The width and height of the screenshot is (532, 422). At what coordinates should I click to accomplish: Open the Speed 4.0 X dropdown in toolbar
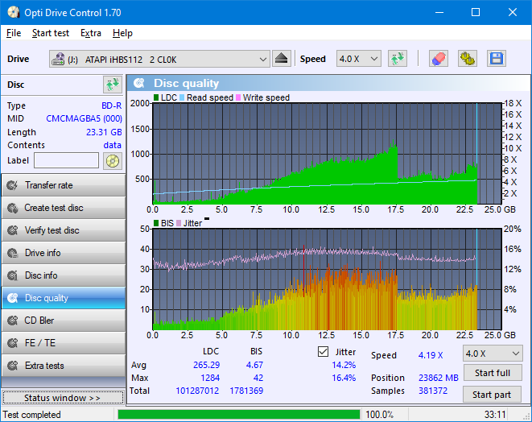[358, 59]
